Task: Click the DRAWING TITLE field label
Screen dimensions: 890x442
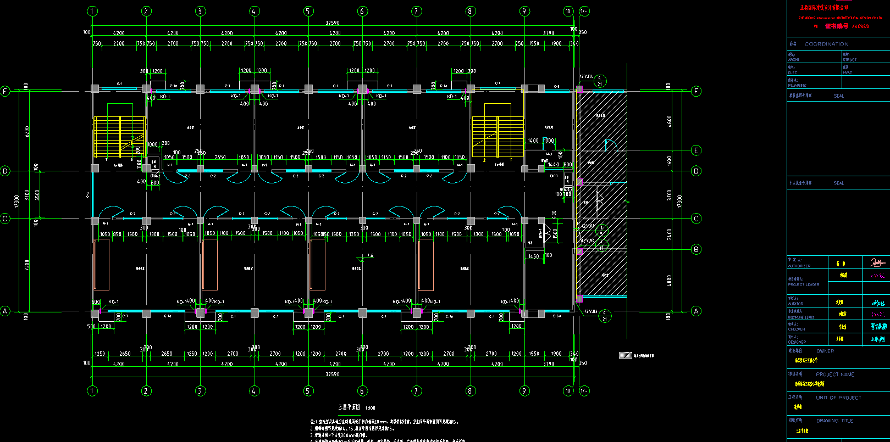Action: pos(834,421)
